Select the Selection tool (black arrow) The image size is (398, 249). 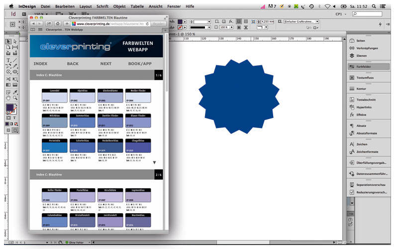[8, 41]
